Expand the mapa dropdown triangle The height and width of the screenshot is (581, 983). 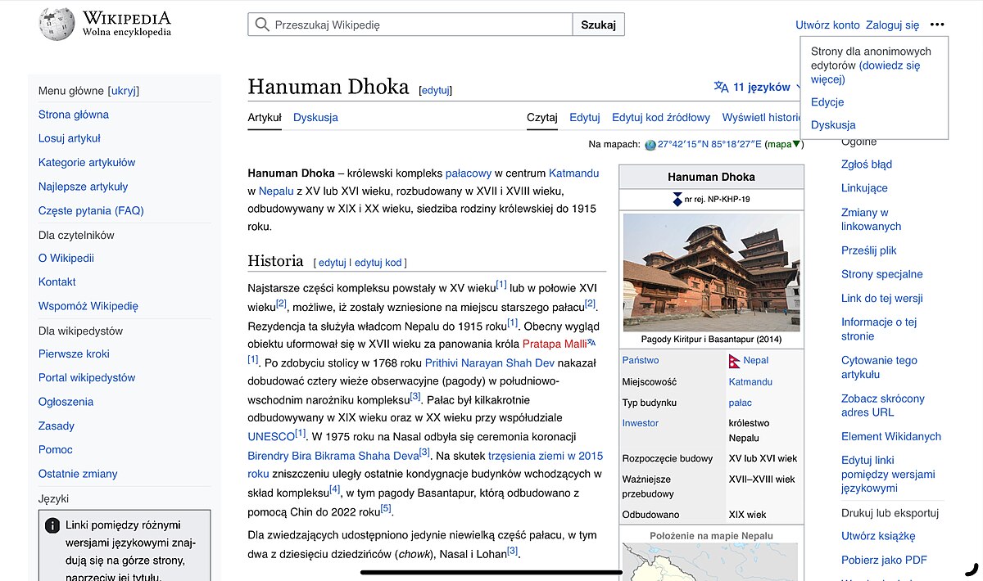[796, 145]
